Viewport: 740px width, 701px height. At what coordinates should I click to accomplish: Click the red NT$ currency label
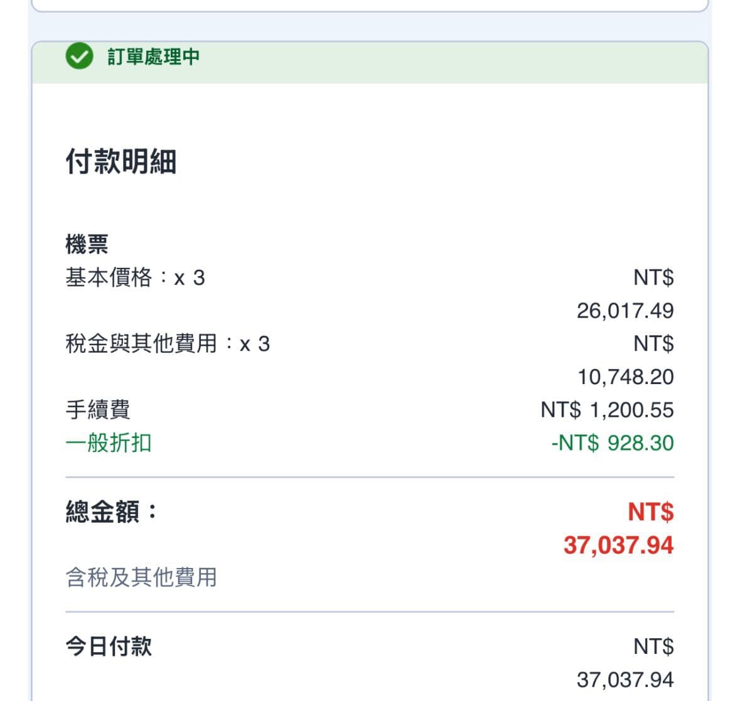(651, 512)
